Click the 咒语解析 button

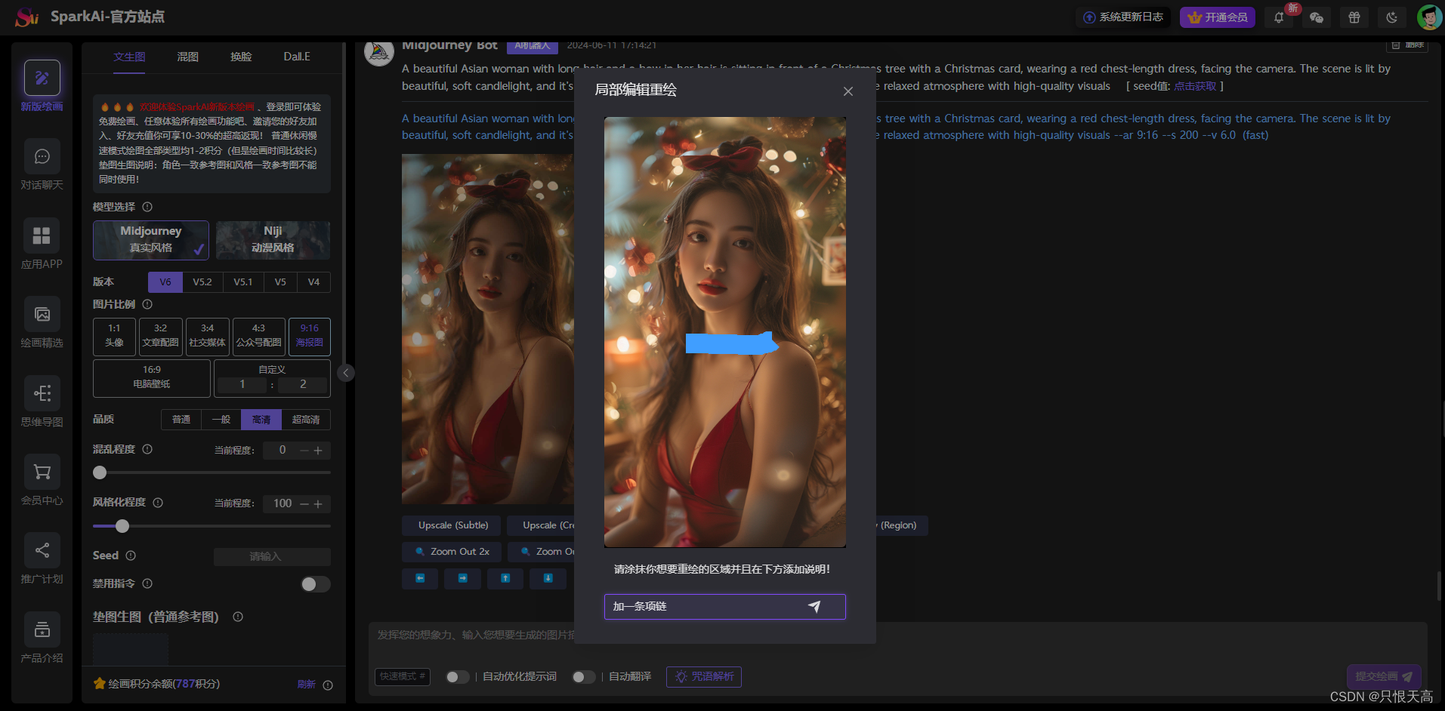704,677
